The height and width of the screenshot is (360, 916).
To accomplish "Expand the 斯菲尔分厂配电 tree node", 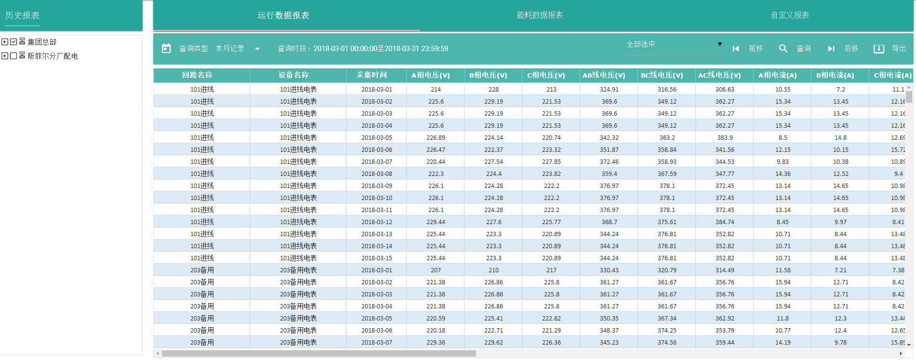I will click(5, 56).
